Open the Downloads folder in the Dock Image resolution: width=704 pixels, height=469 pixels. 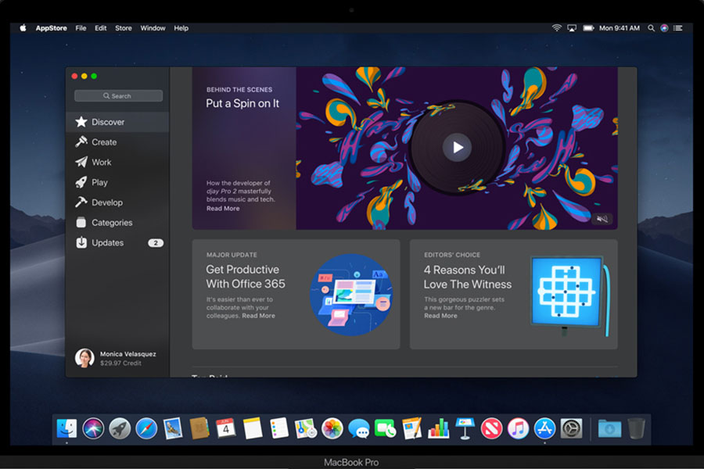pos(609,428)
